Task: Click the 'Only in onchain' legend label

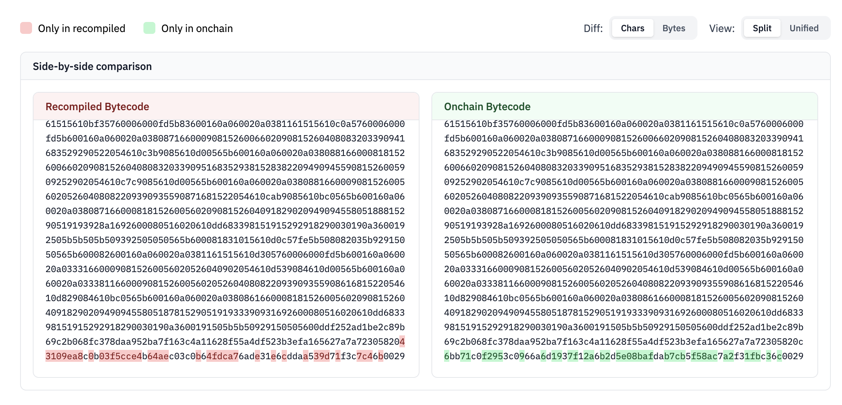Action: pyautogui.click(x=197, y=28)
